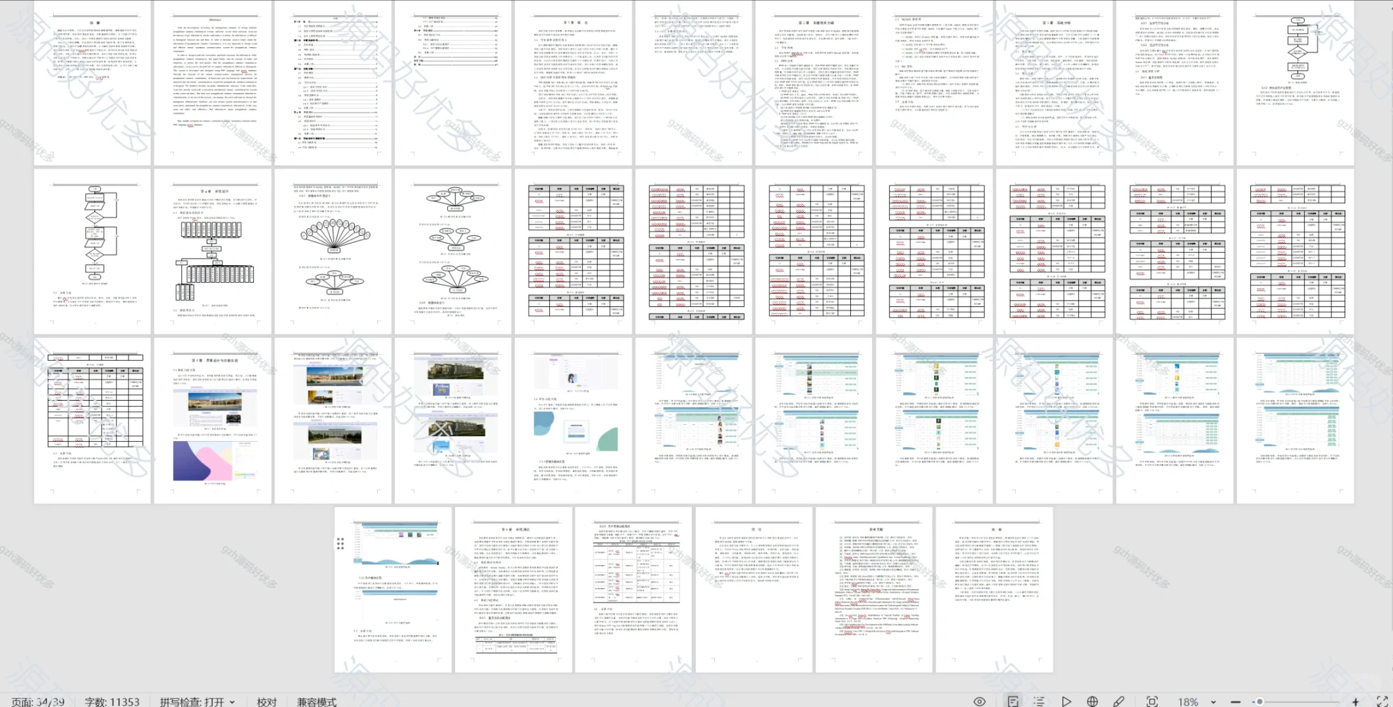Click fit-to-page zoom icon
Screen dimensions: 1393x707
tap(1152, 701)
